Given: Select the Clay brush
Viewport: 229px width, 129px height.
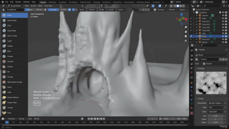Looking at the screenshot, I should pos(15,25).
